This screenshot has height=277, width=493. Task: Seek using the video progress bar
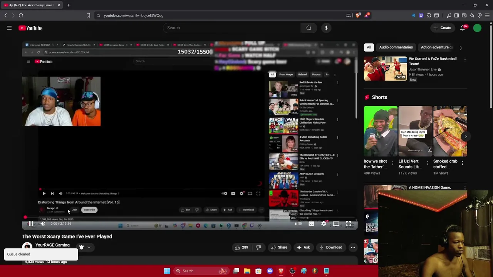pyautogui.click(x=189, y=217)
